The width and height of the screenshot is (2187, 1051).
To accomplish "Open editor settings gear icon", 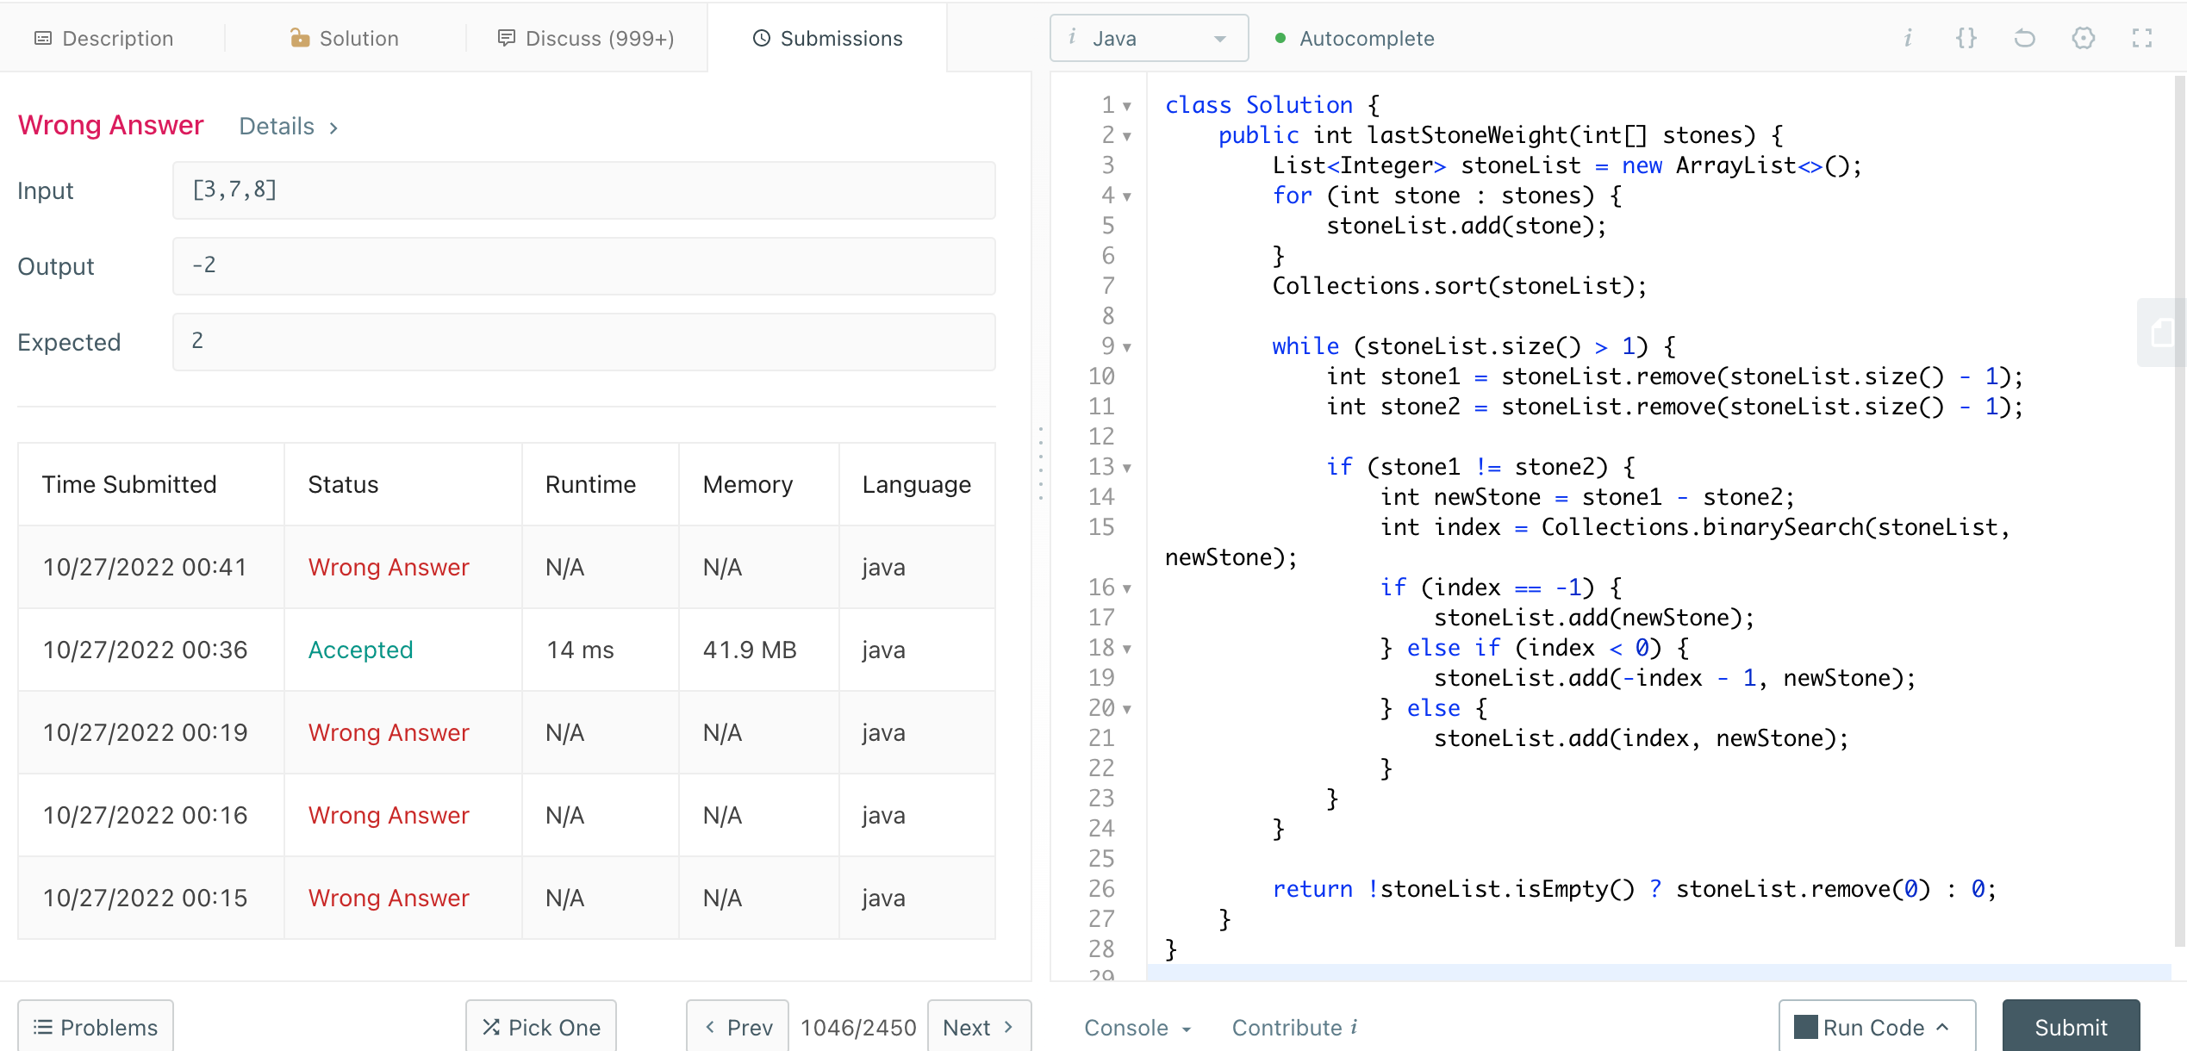I will [2083, 38].
